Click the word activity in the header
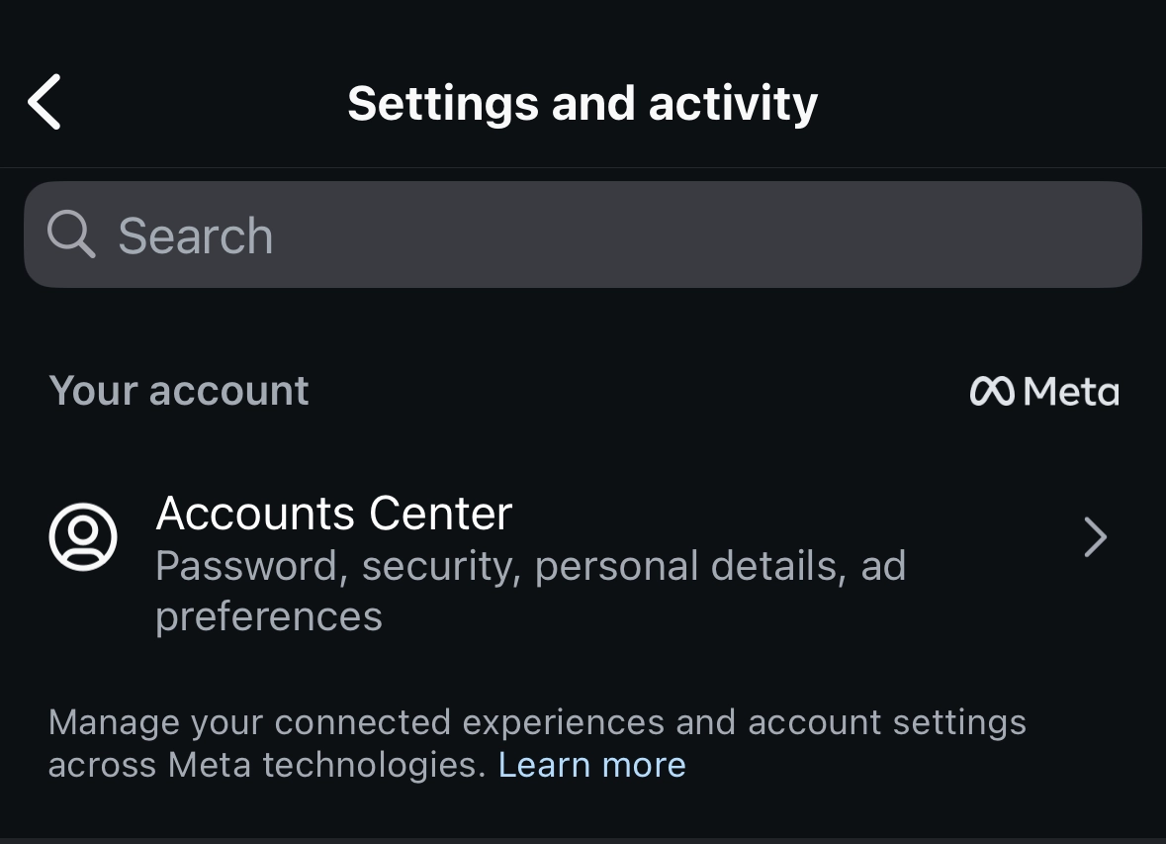This screenshot has width=1166, height=844. (733, 103)
